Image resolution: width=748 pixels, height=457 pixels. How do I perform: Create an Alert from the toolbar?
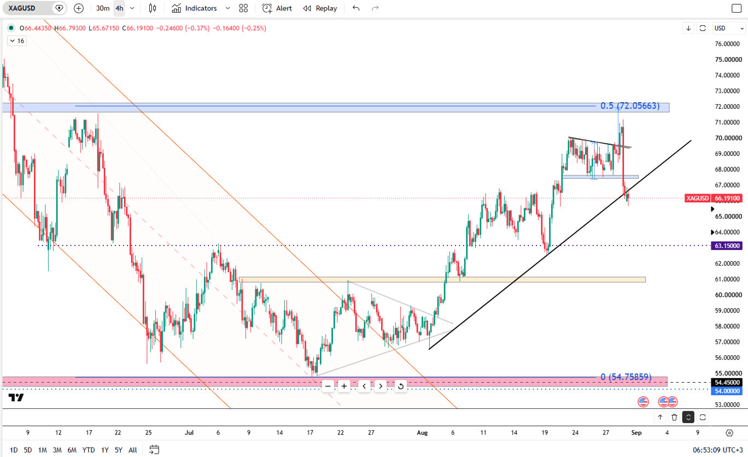tap(277, 8)
